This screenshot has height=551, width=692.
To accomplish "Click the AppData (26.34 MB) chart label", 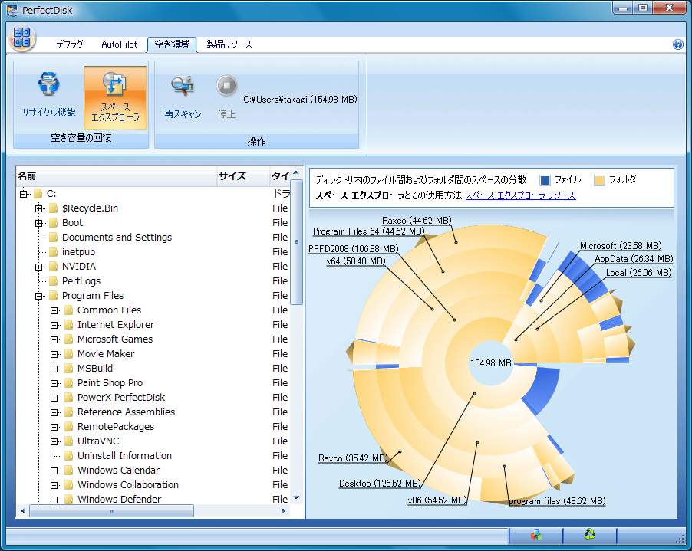I will tap(633, 259).
